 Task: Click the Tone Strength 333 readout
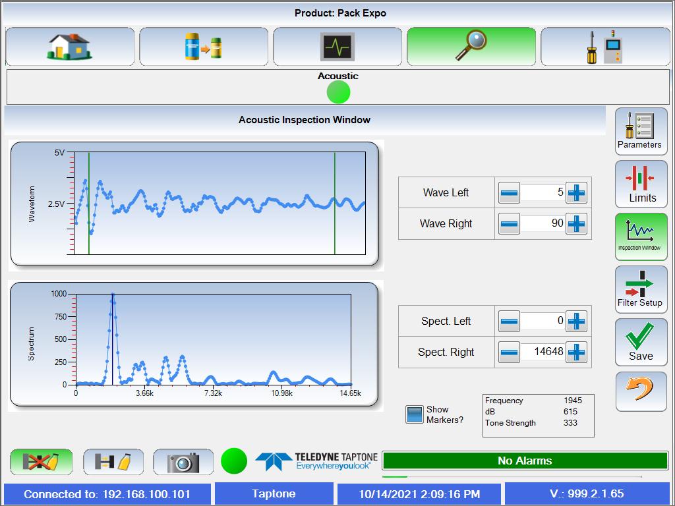(533, 423)
